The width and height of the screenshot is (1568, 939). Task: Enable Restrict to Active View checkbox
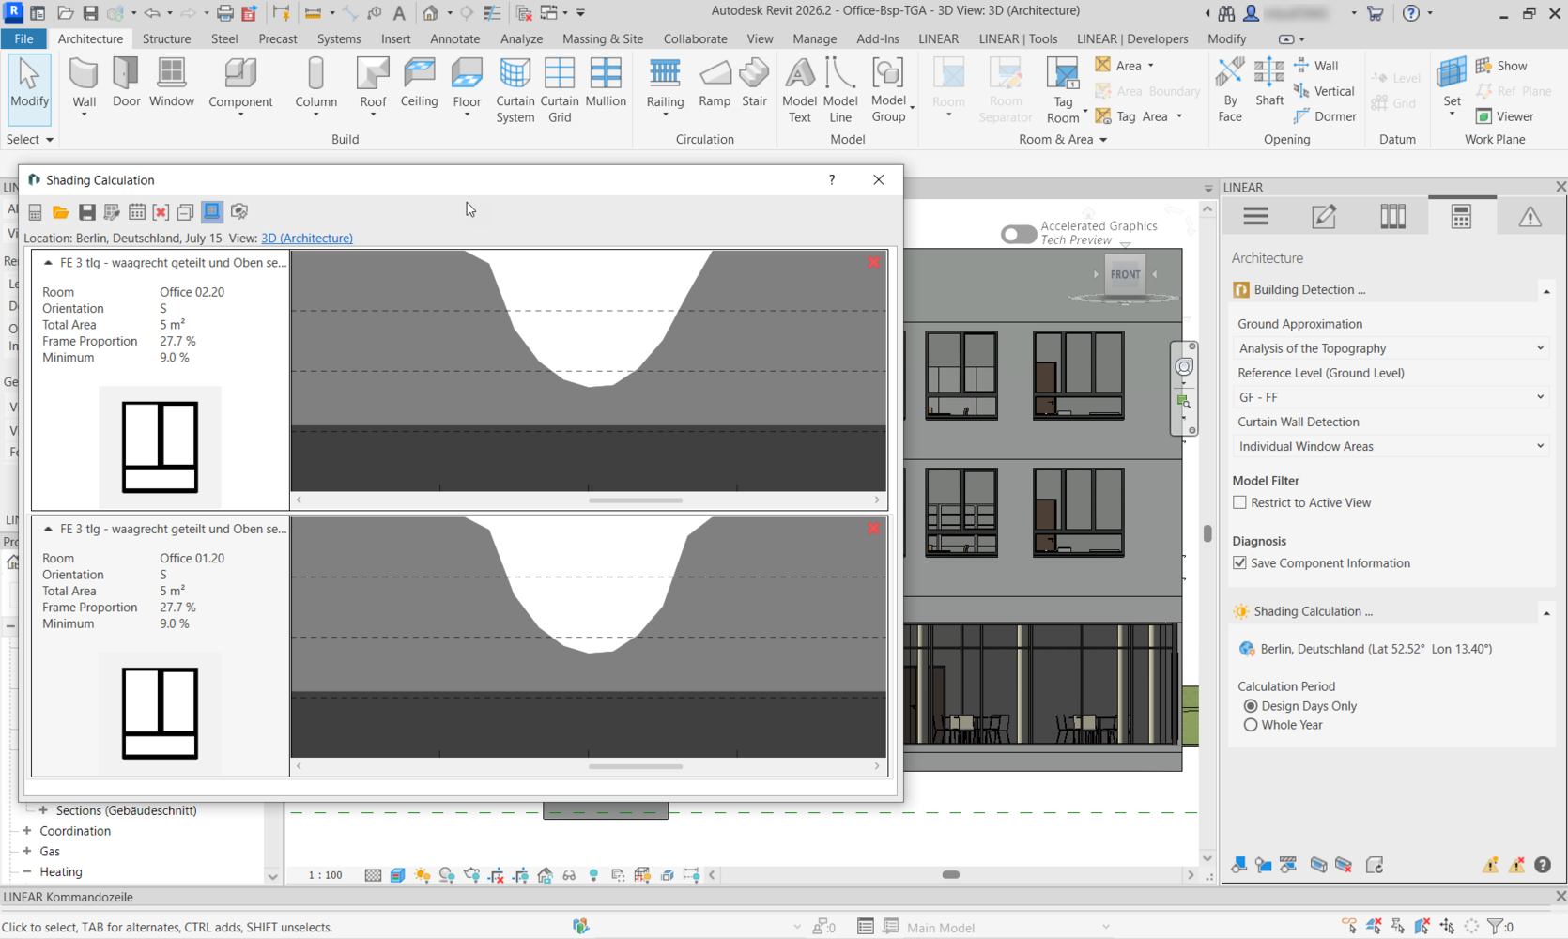(x=1240, y=503)
